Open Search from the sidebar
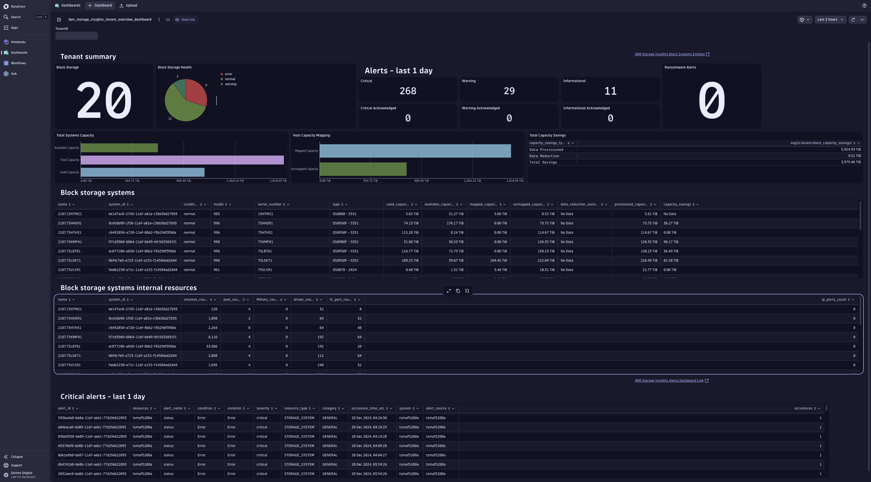This screenshot has height=482, width=871. 25,17
